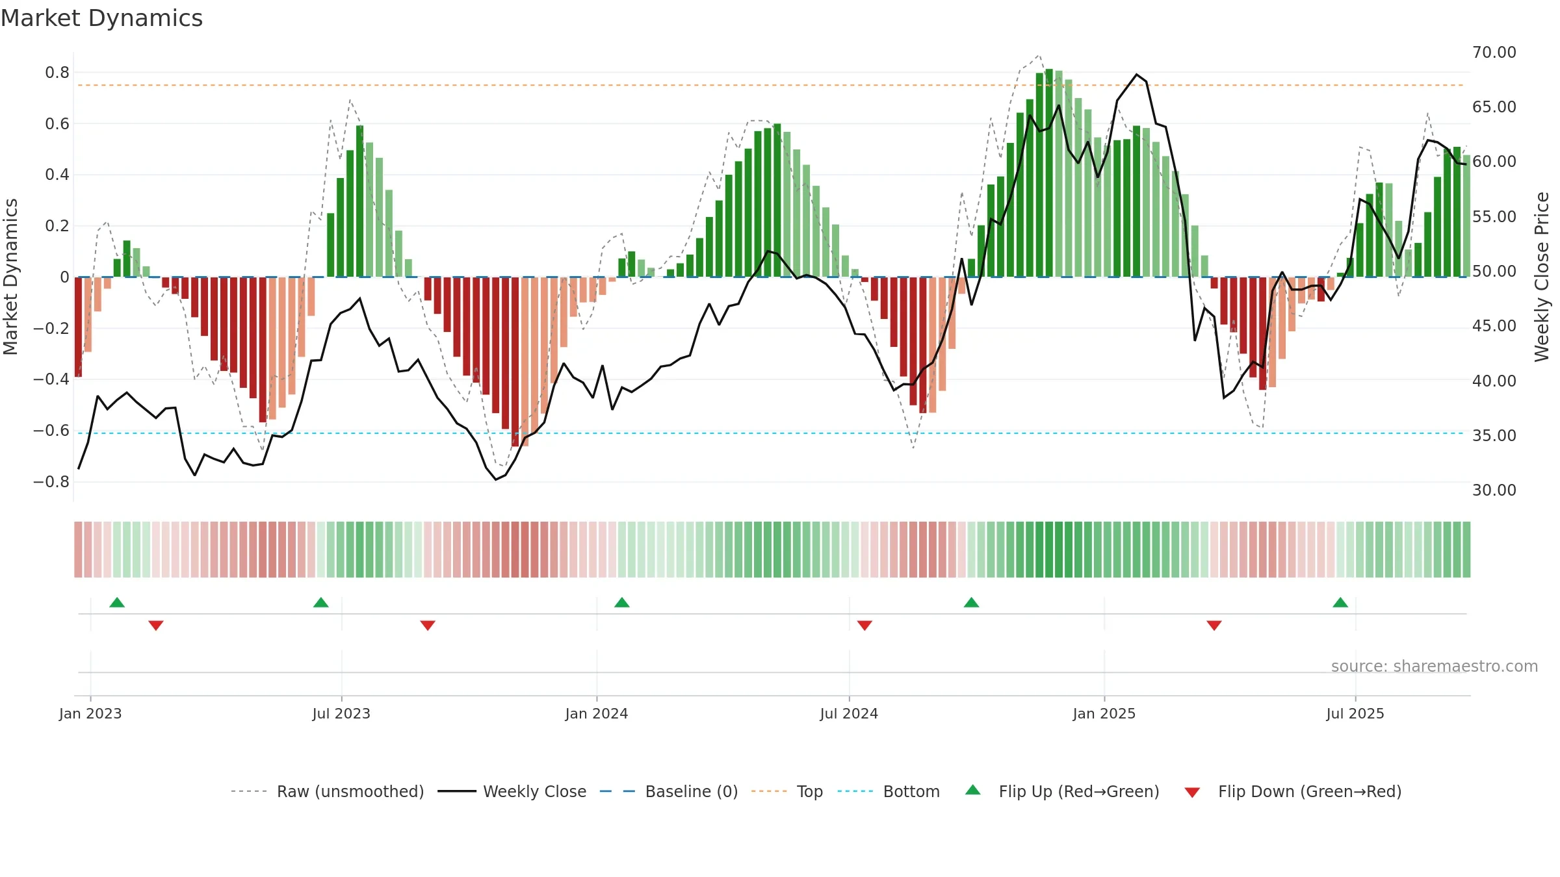Click the 'Weekly Close' legend entry
Image resolution: width=1560 pixels, height=877 pixels.
click(x=512, y=791)
